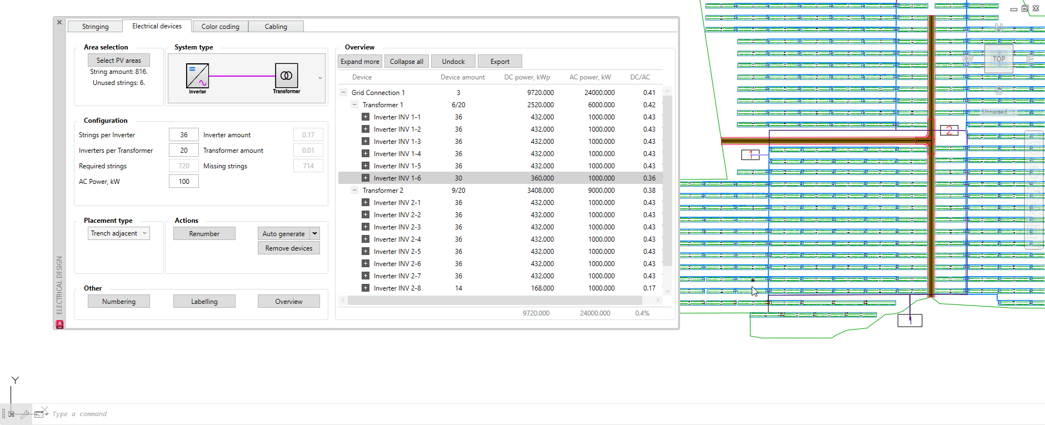This screenshot has width=1045, height=425.
Task: Click the overview scrollbar right arrow
Action: (658, 301)
